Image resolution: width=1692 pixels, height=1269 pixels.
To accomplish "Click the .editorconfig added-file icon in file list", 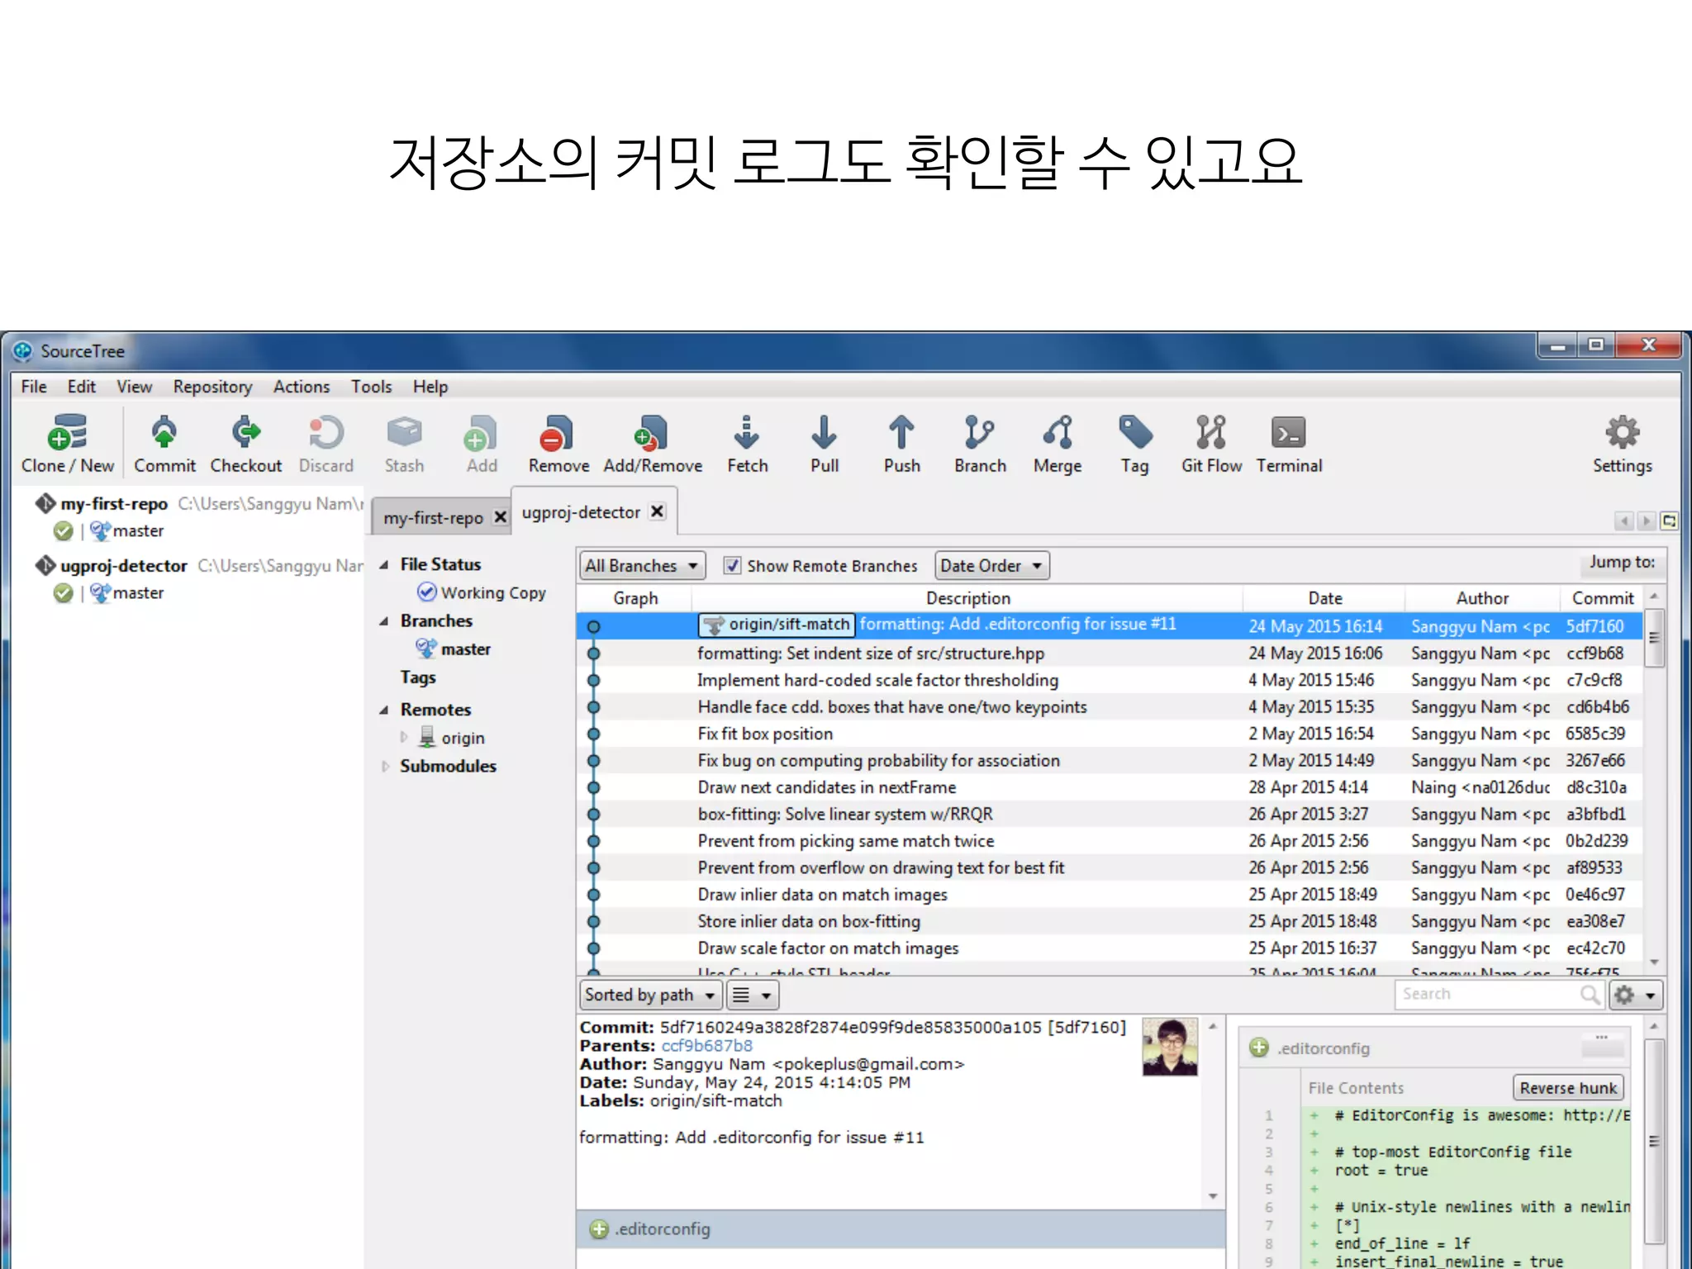I will point(599,1229).
